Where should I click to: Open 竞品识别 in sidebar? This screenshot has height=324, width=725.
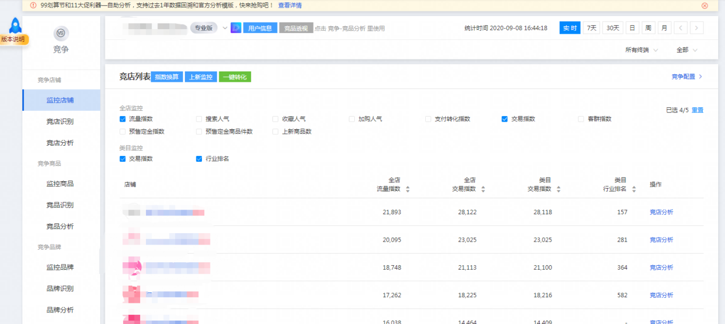coord(61,205)
